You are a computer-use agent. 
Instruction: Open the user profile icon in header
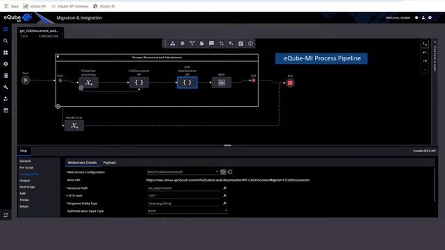pyautogui.click(x=423, y=17)
